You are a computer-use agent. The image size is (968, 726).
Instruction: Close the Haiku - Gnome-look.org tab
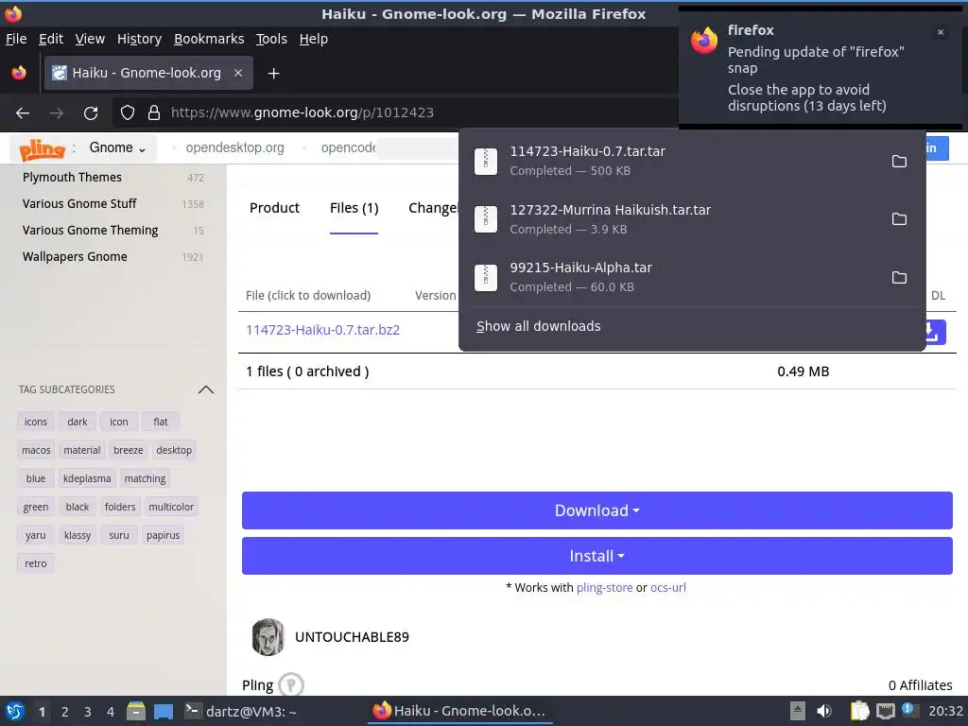(238, 73)
